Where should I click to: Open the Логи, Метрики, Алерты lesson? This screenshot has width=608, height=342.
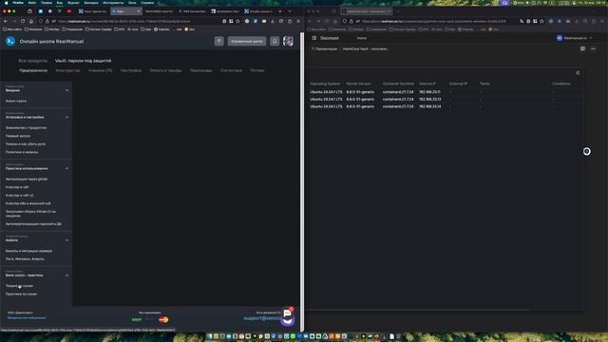(x=25, y=259)
